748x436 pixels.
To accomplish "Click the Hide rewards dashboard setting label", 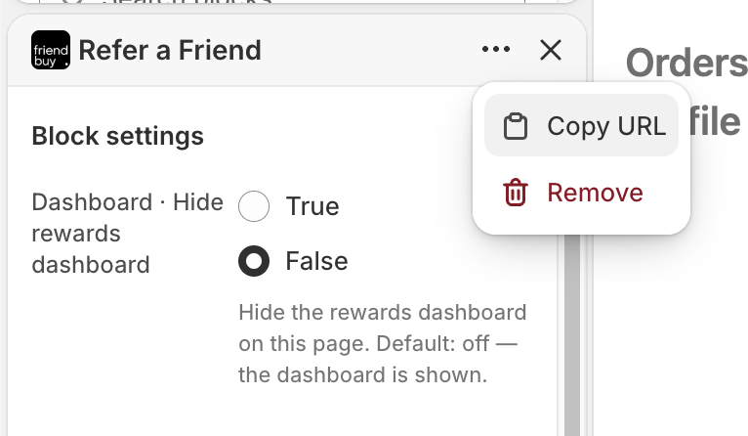I will 127,234.
